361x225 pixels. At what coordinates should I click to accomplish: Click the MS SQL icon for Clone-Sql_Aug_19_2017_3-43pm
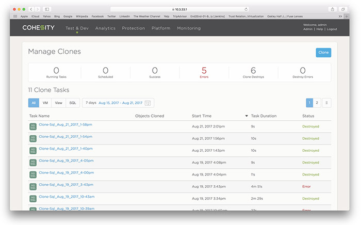[33, 186]
